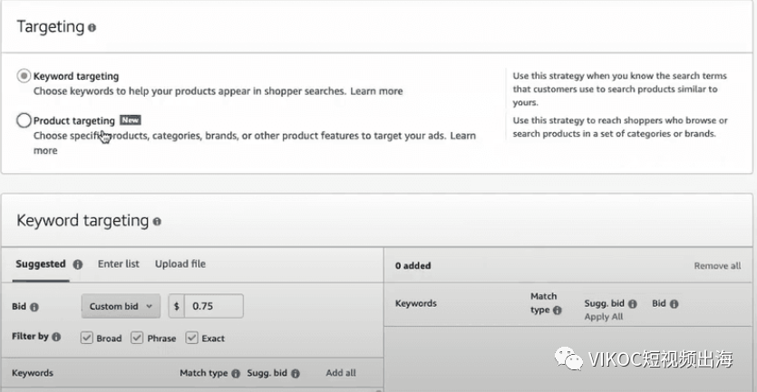Viewport: 757px width, 392px height.
Task: Click the Apply All suggested bid link
Action: 603,317
